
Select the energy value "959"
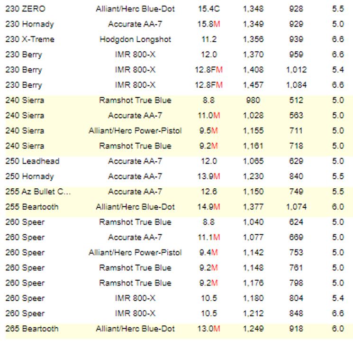296,55
